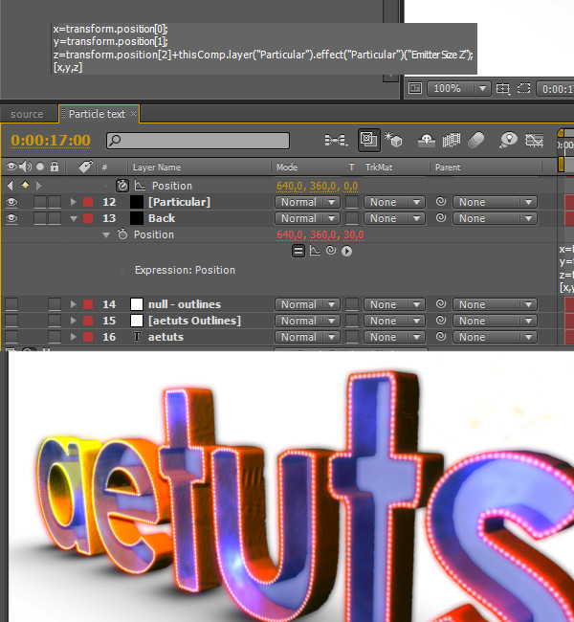Toggle the keyframe diamond at current time
The width and height of the screenshot is (574, 622).
(25, 185)
